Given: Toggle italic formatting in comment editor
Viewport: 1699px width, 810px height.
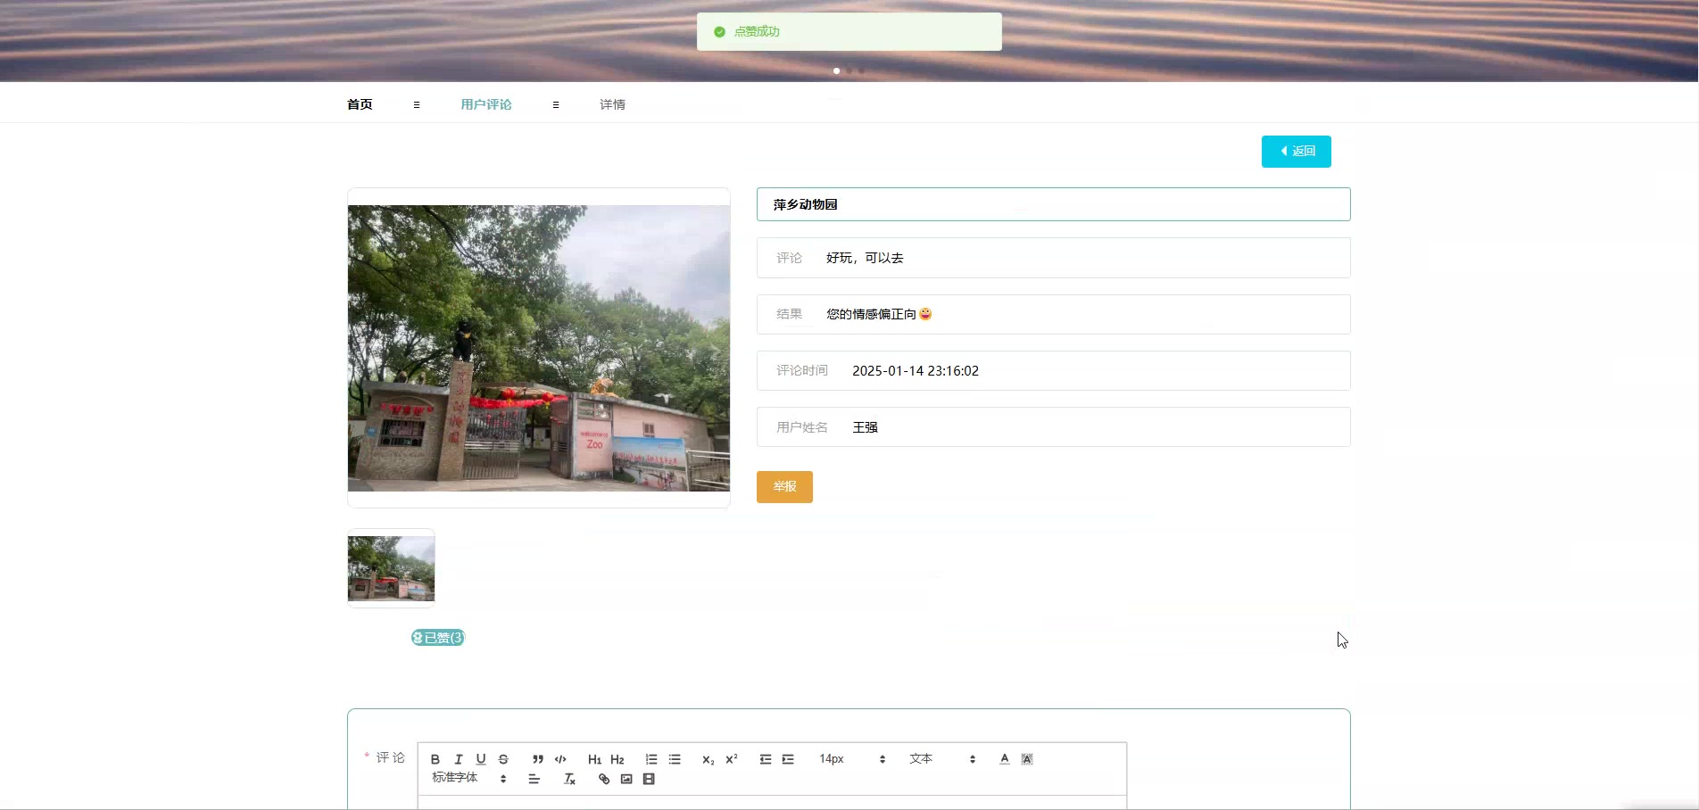Looking at the screenshot, I should click(x=458, y=759).
